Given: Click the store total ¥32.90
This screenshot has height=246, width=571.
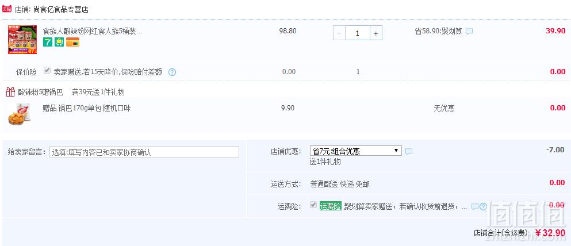Looking at the screenshot, I should point(550,233).
